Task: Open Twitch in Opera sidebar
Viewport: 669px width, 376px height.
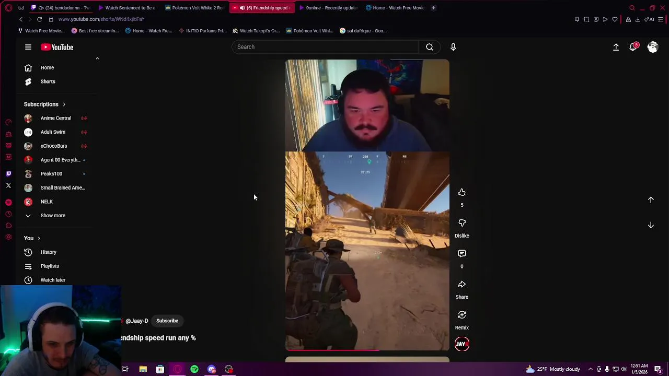Action: tap(8, 174)
